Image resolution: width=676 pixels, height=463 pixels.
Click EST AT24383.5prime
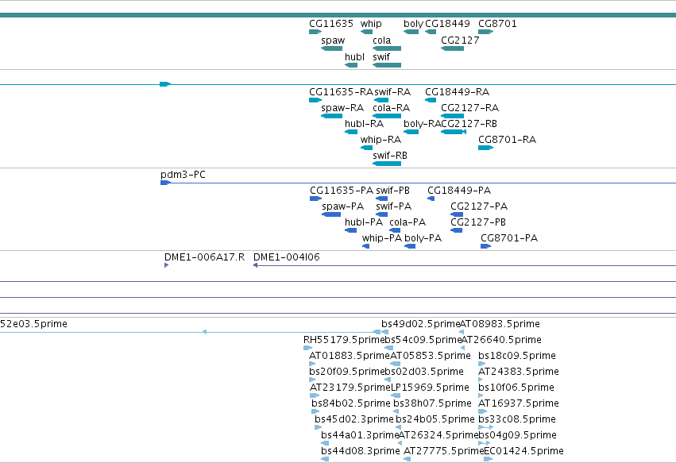pyautogui.click(x=481, y=380)
